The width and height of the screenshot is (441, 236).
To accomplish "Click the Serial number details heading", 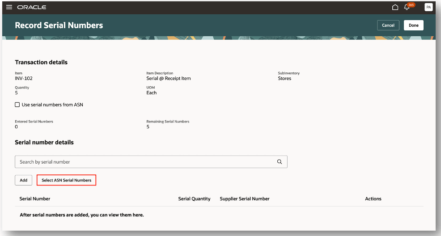I will (44, 143).
